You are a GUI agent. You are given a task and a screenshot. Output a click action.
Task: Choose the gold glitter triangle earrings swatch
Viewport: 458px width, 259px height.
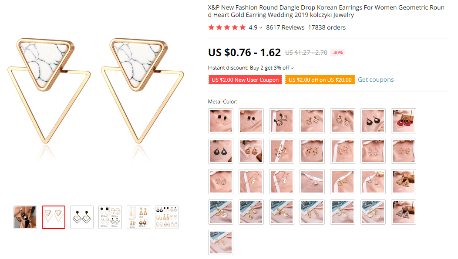pos(404,182)
